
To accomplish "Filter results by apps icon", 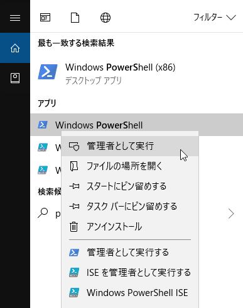I will [45, 18].
